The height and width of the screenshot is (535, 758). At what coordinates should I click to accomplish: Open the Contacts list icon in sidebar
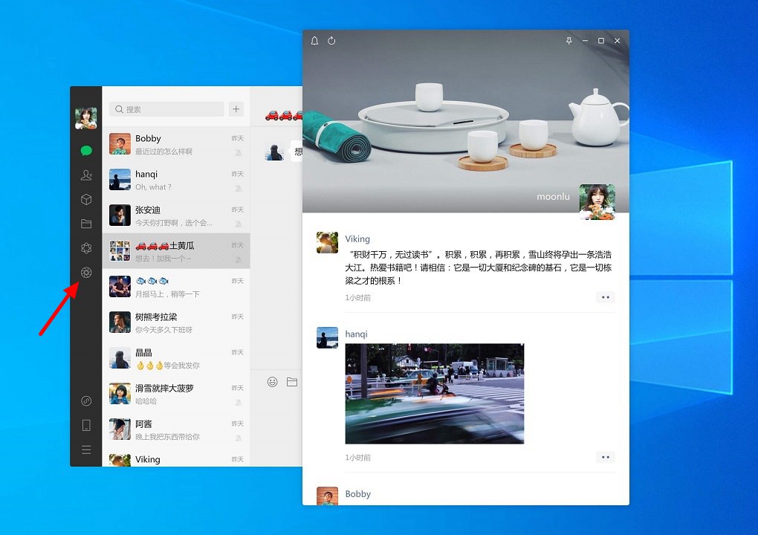click(x=85, y=175)
